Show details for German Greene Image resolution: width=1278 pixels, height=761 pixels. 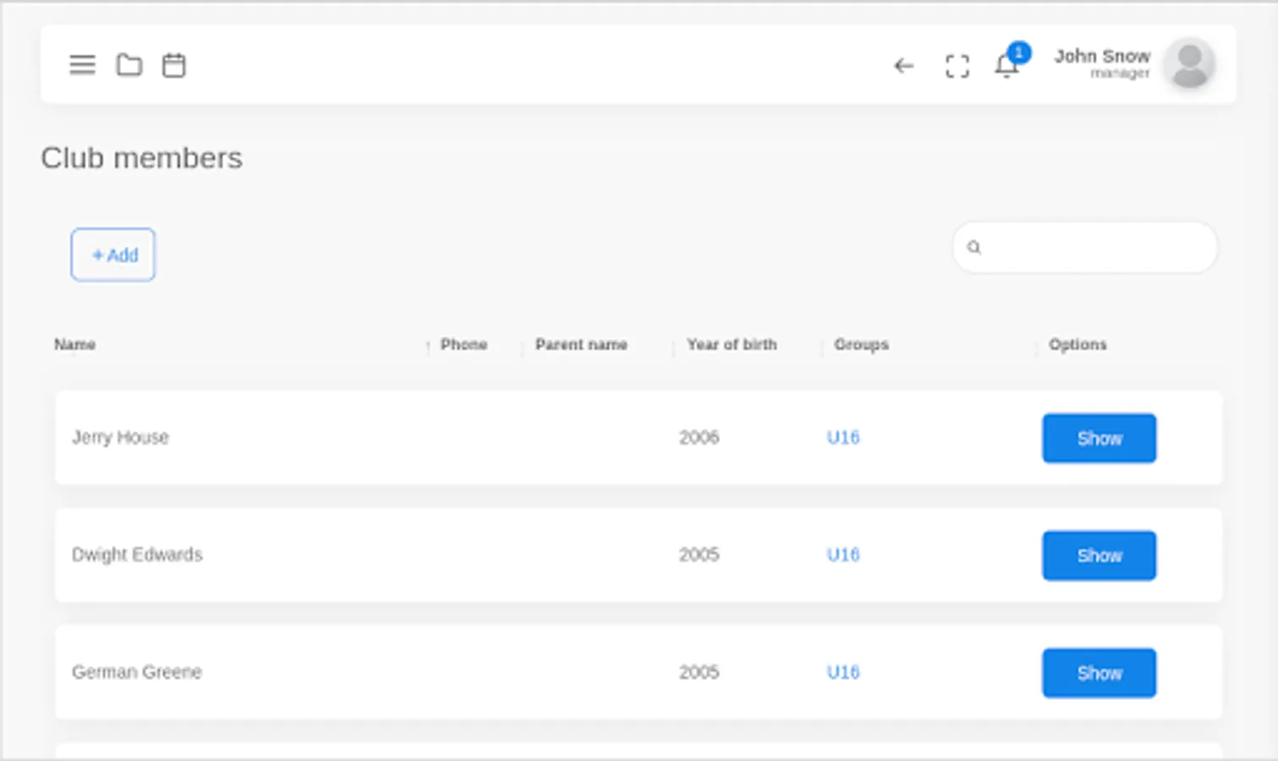[x=1099, y=673]
